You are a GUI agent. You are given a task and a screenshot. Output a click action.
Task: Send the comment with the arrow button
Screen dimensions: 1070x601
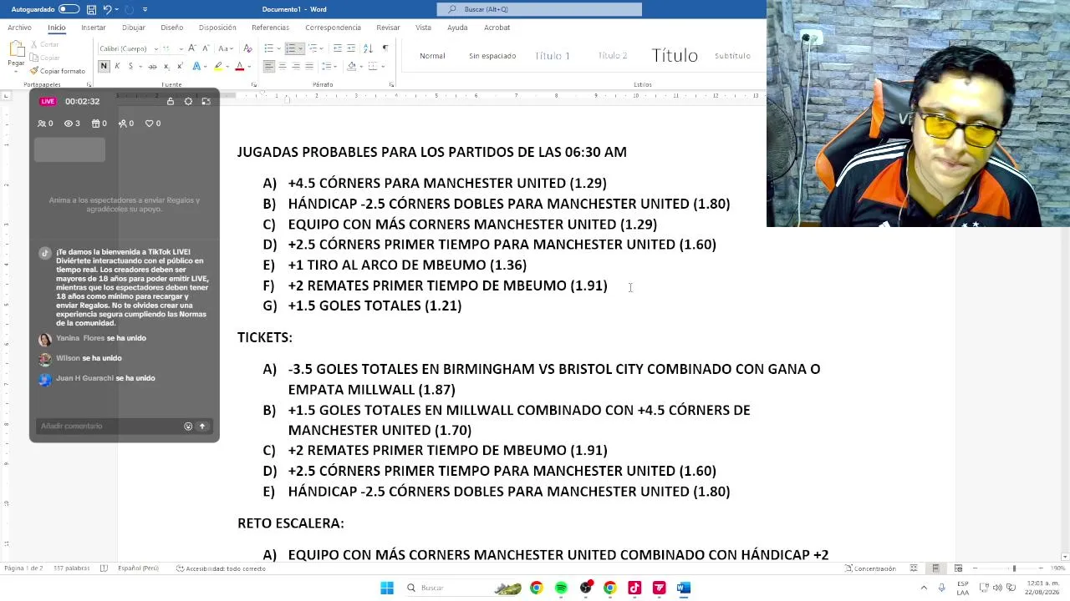tap(201, 426)
